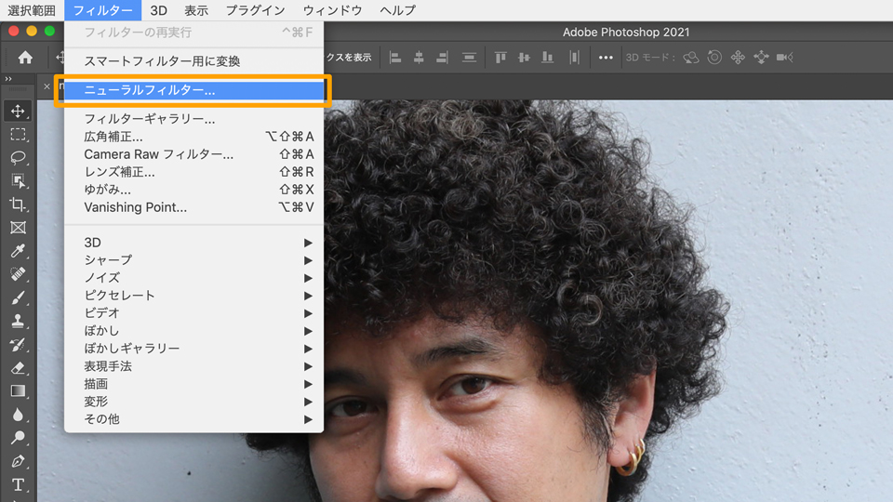The height and width of the screenshot is (502, 893).
Task: Expand the シャープ submenu
Action: coord(193,260)
